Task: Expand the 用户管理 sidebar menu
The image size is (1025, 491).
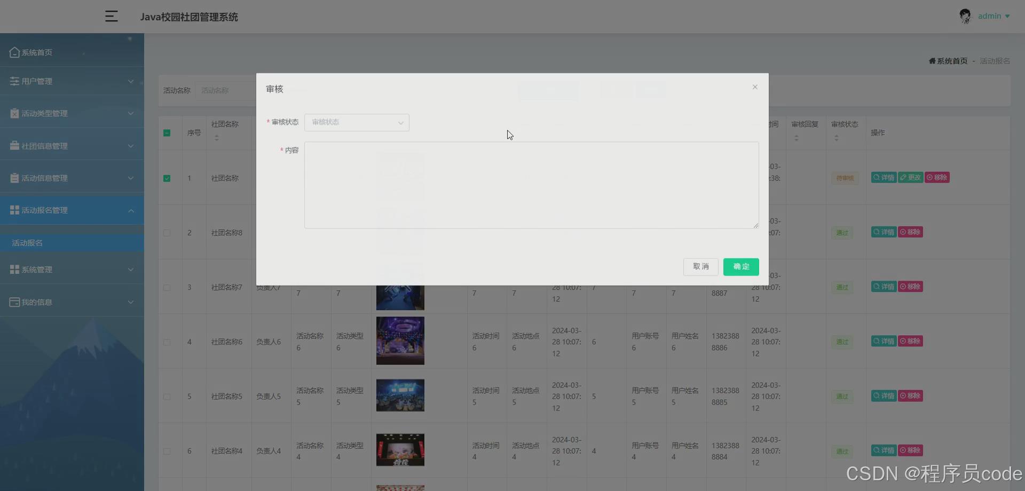Action: [x=72, y=81]
